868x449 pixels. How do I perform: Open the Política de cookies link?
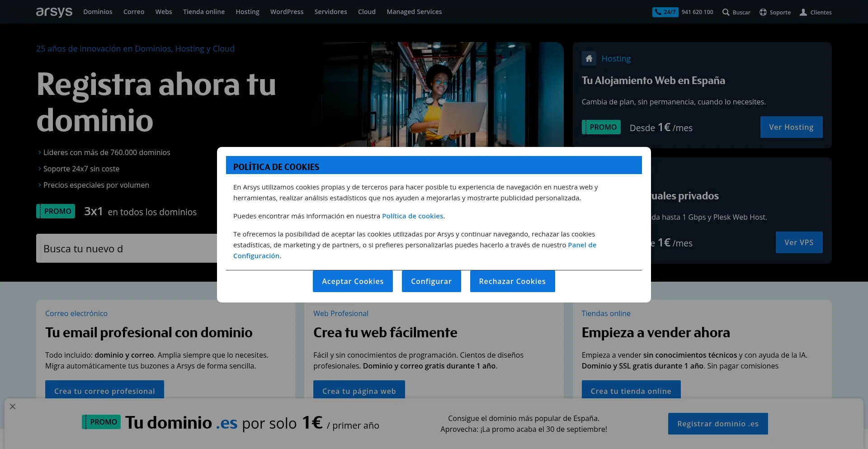click(x=412, y=216)
